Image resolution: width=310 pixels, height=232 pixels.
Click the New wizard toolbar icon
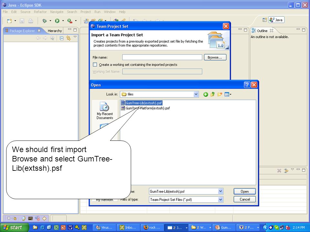tap(9, 21)
